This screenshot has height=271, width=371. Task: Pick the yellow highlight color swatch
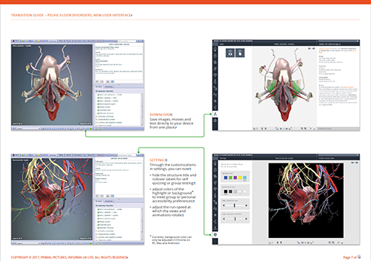[x=240, y=178]
